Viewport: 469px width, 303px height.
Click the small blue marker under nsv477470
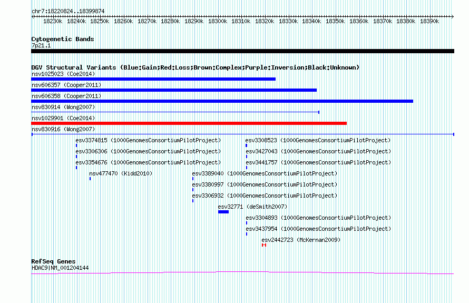click(90, 179)
